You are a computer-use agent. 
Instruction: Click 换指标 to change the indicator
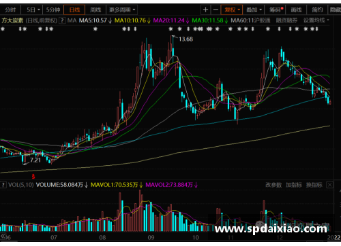[314, 185]
